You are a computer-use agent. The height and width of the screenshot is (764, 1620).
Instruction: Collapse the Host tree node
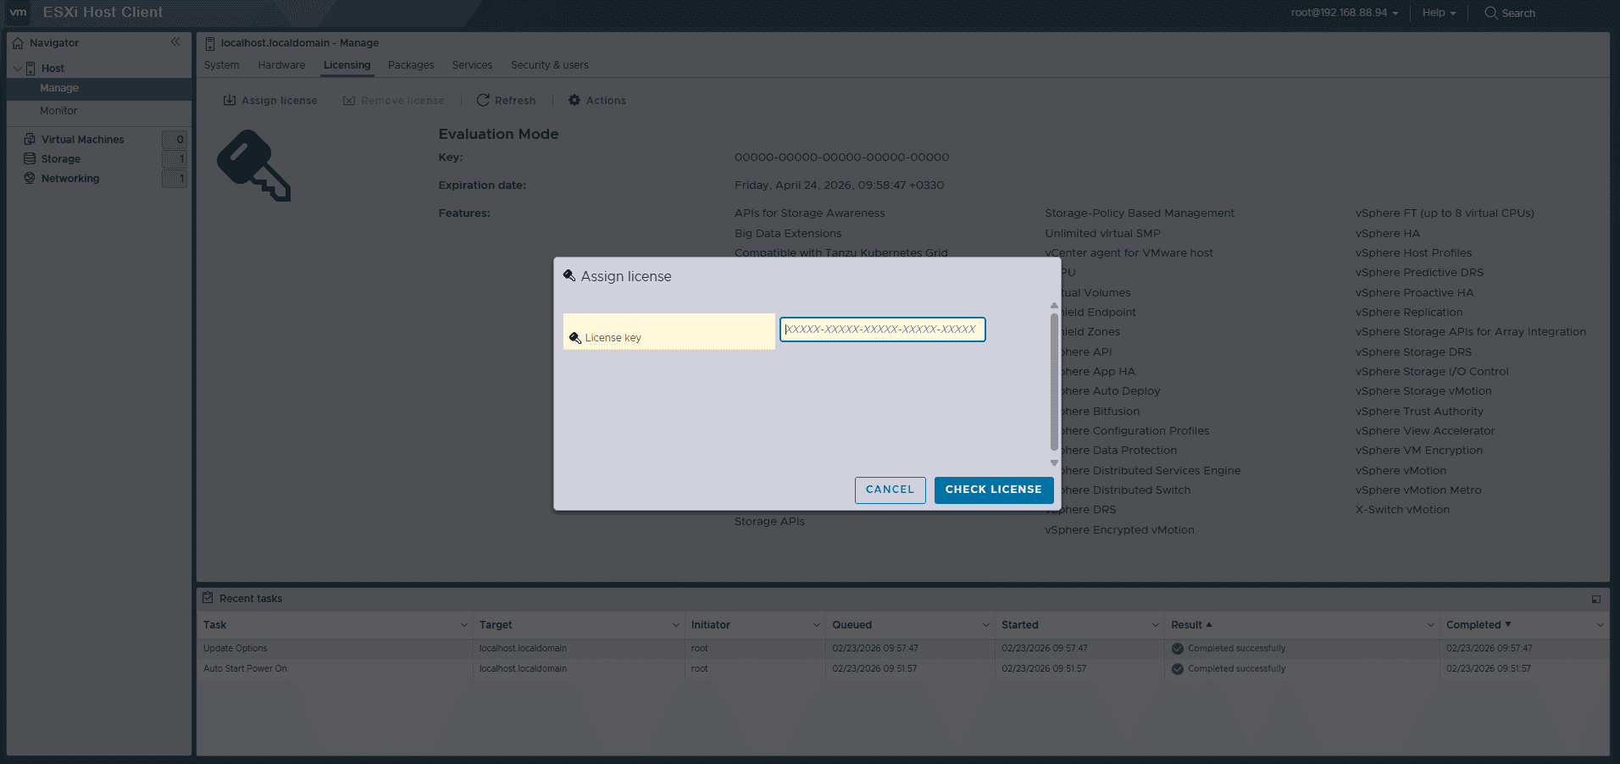18,69
